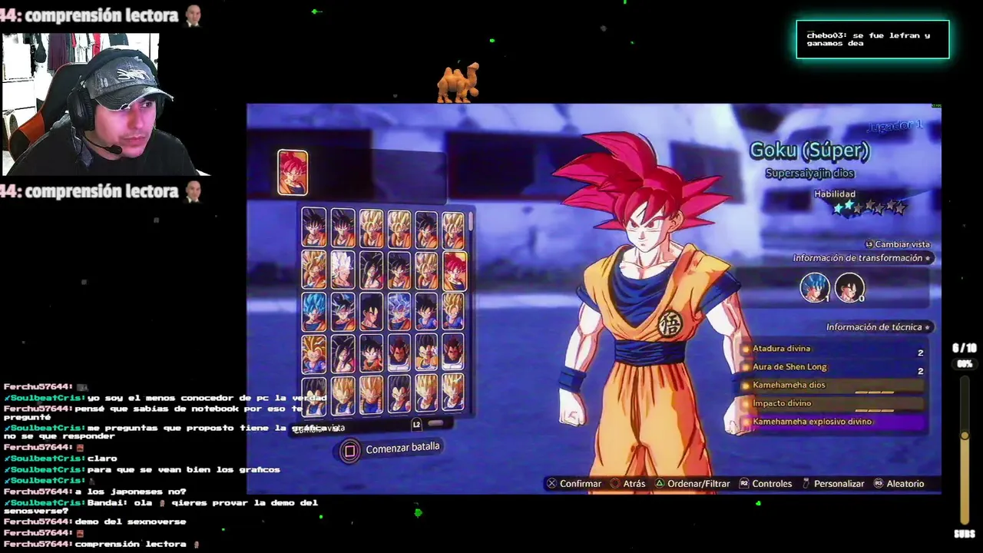This screenshot has height=553, width=983.
Task: Expand Información de transformación
Action: click(x=862, y=258)
